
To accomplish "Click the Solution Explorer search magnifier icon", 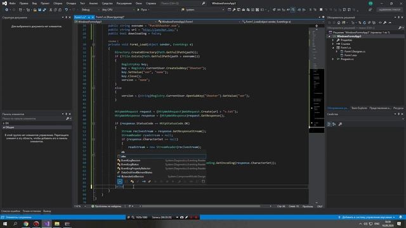I will tap(400, 28).
